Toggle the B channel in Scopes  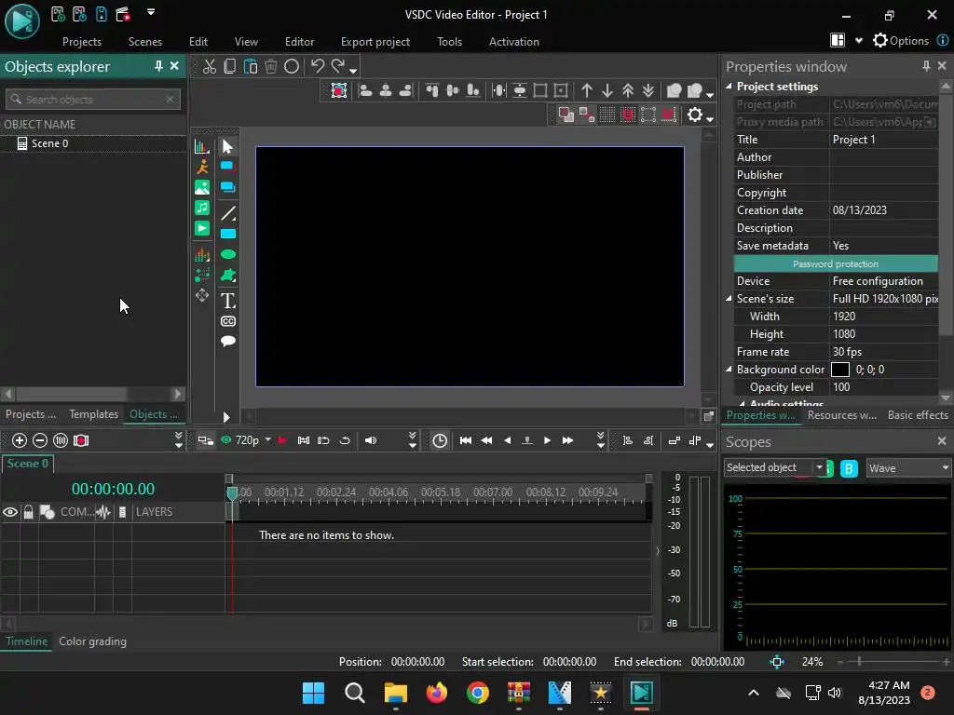(849, 468)
